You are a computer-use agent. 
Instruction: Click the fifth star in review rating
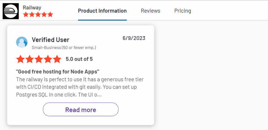[x=57, y=59]
